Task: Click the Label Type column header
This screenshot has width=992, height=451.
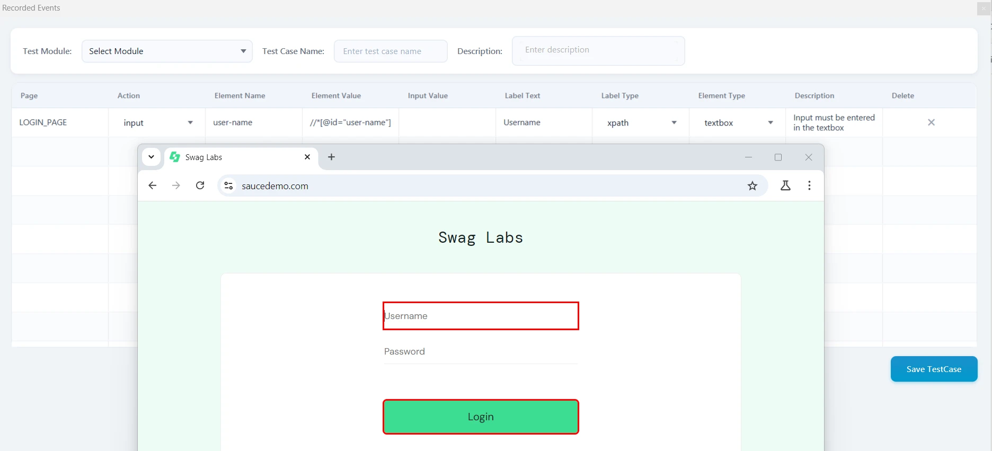Action: 619,95
